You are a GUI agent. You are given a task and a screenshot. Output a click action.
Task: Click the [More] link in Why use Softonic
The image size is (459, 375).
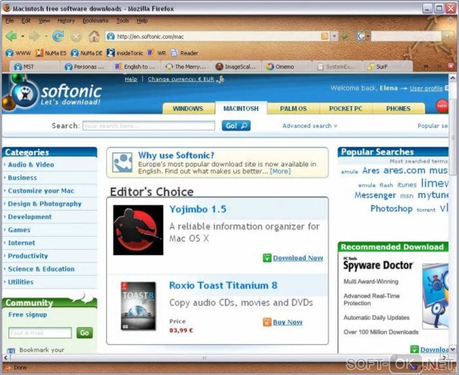pyautogui.click(x=280, y=171)
